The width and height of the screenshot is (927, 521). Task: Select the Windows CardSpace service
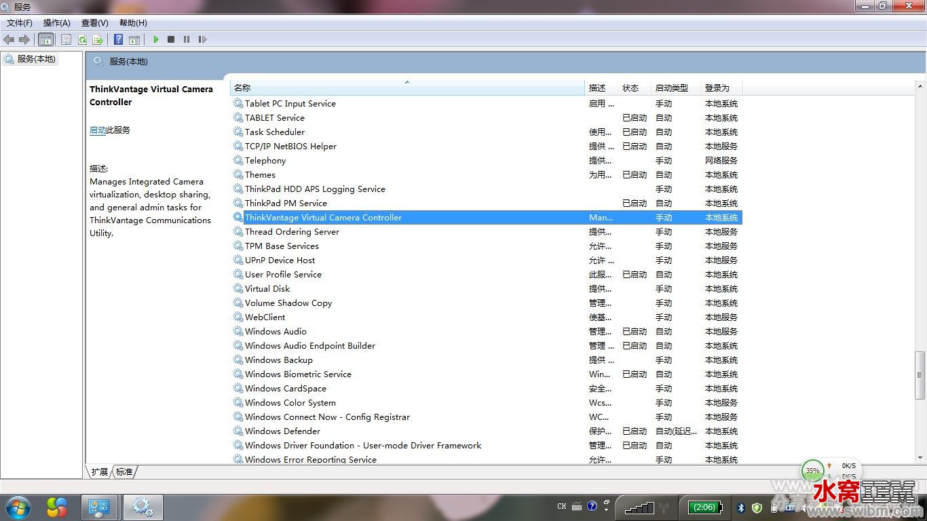[487, 389]
